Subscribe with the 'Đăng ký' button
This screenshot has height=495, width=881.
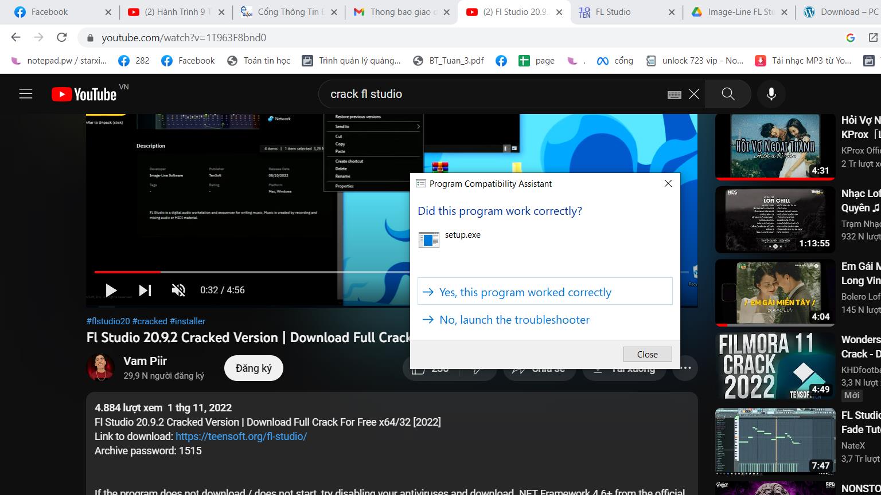coord(254,368)
